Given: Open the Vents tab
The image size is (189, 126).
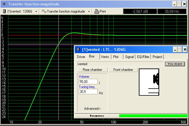Looking at the screenshot, I should pyautogui.click(x=105, y=57).
